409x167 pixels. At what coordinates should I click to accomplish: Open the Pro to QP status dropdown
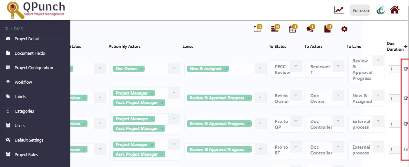point(296,121)
